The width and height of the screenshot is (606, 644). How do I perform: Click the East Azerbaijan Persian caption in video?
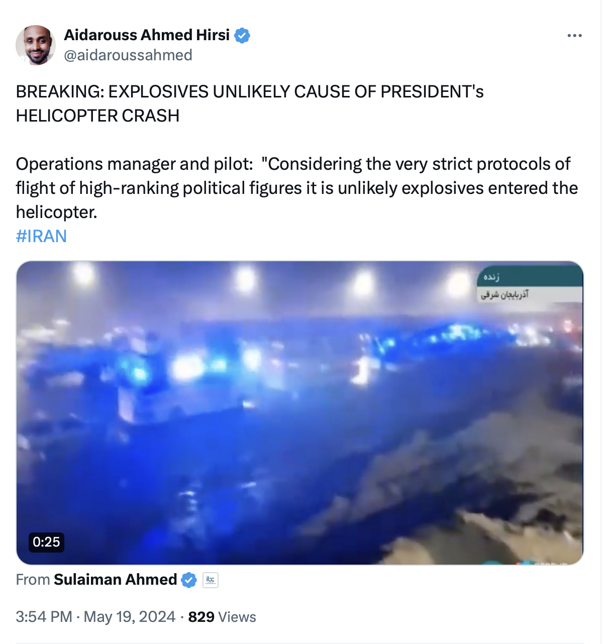[504, 294]
